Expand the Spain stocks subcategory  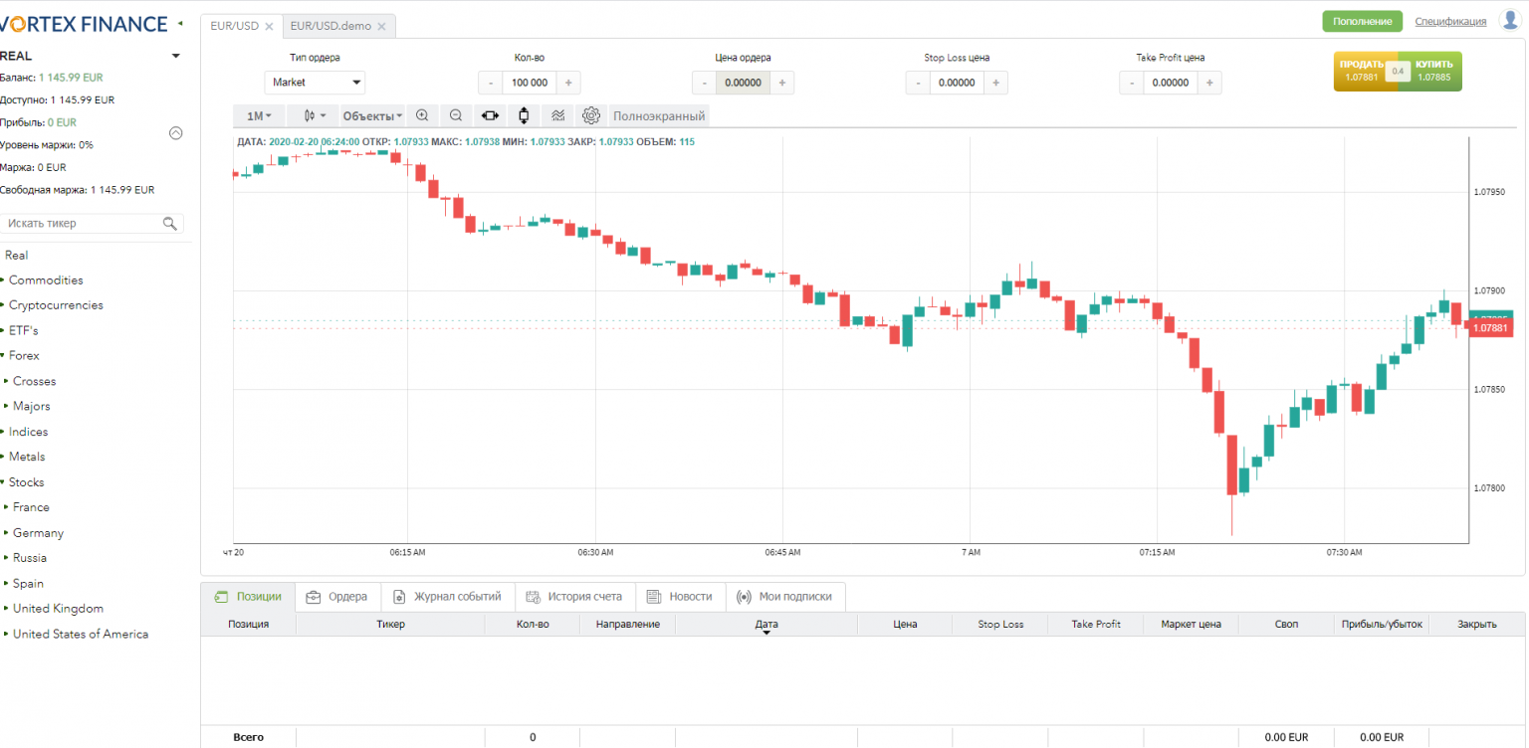(x=28, y=584)
